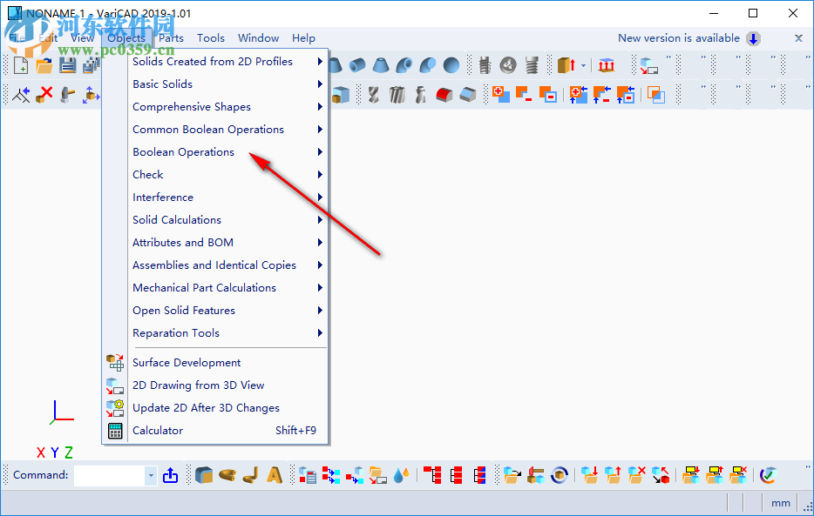Screen dimensions: 814x516
Task: Click the red X delete solid icon
Action: coord(44,94)
